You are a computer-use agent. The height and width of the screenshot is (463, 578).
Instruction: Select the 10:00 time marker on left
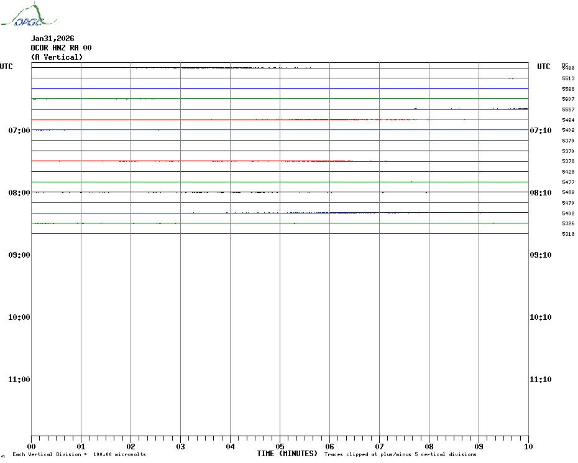point(19,317)
